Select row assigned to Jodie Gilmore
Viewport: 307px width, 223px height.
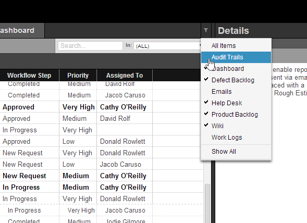(102, 220)
